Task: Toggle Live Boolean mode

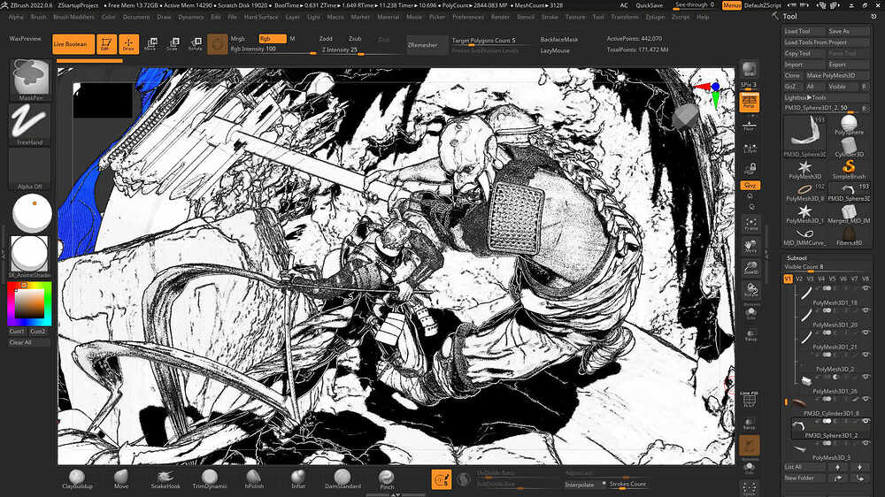Action: pos(73,44)
